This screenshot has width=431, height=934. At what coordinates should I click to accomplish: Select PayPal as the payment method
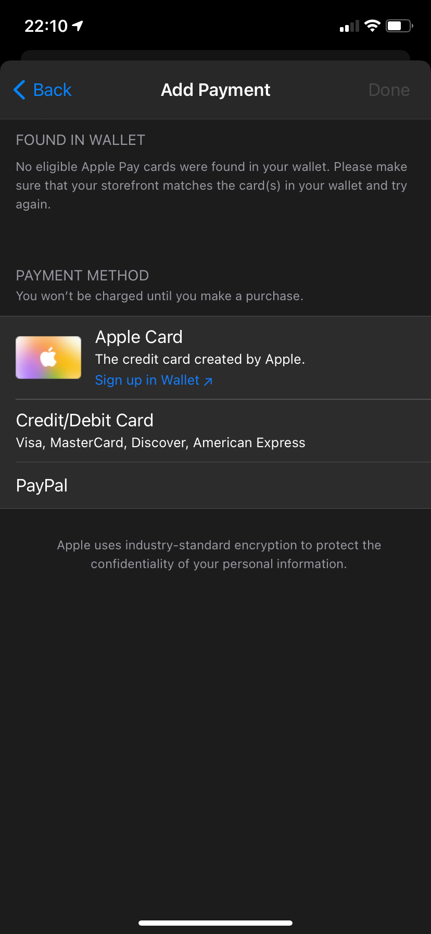coord(215,485)
